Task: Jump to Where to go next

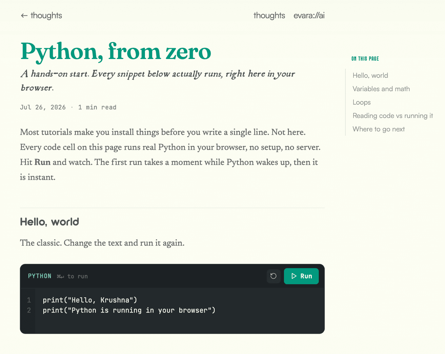Action: (378, 129)
